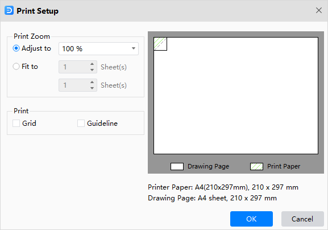Screen dimensions: 328x230
Task: Click the green hatched print paper thumbnail in preview
Action: point(160,44)
